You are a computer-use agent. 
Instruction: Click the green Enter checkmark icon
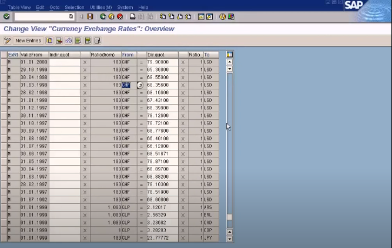[6, 16]
